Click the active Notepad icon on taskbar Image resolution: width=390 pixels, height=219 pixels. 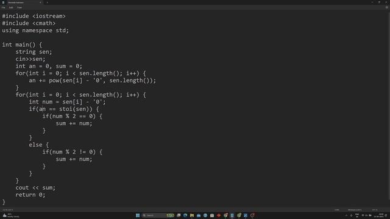pos(232,215)
